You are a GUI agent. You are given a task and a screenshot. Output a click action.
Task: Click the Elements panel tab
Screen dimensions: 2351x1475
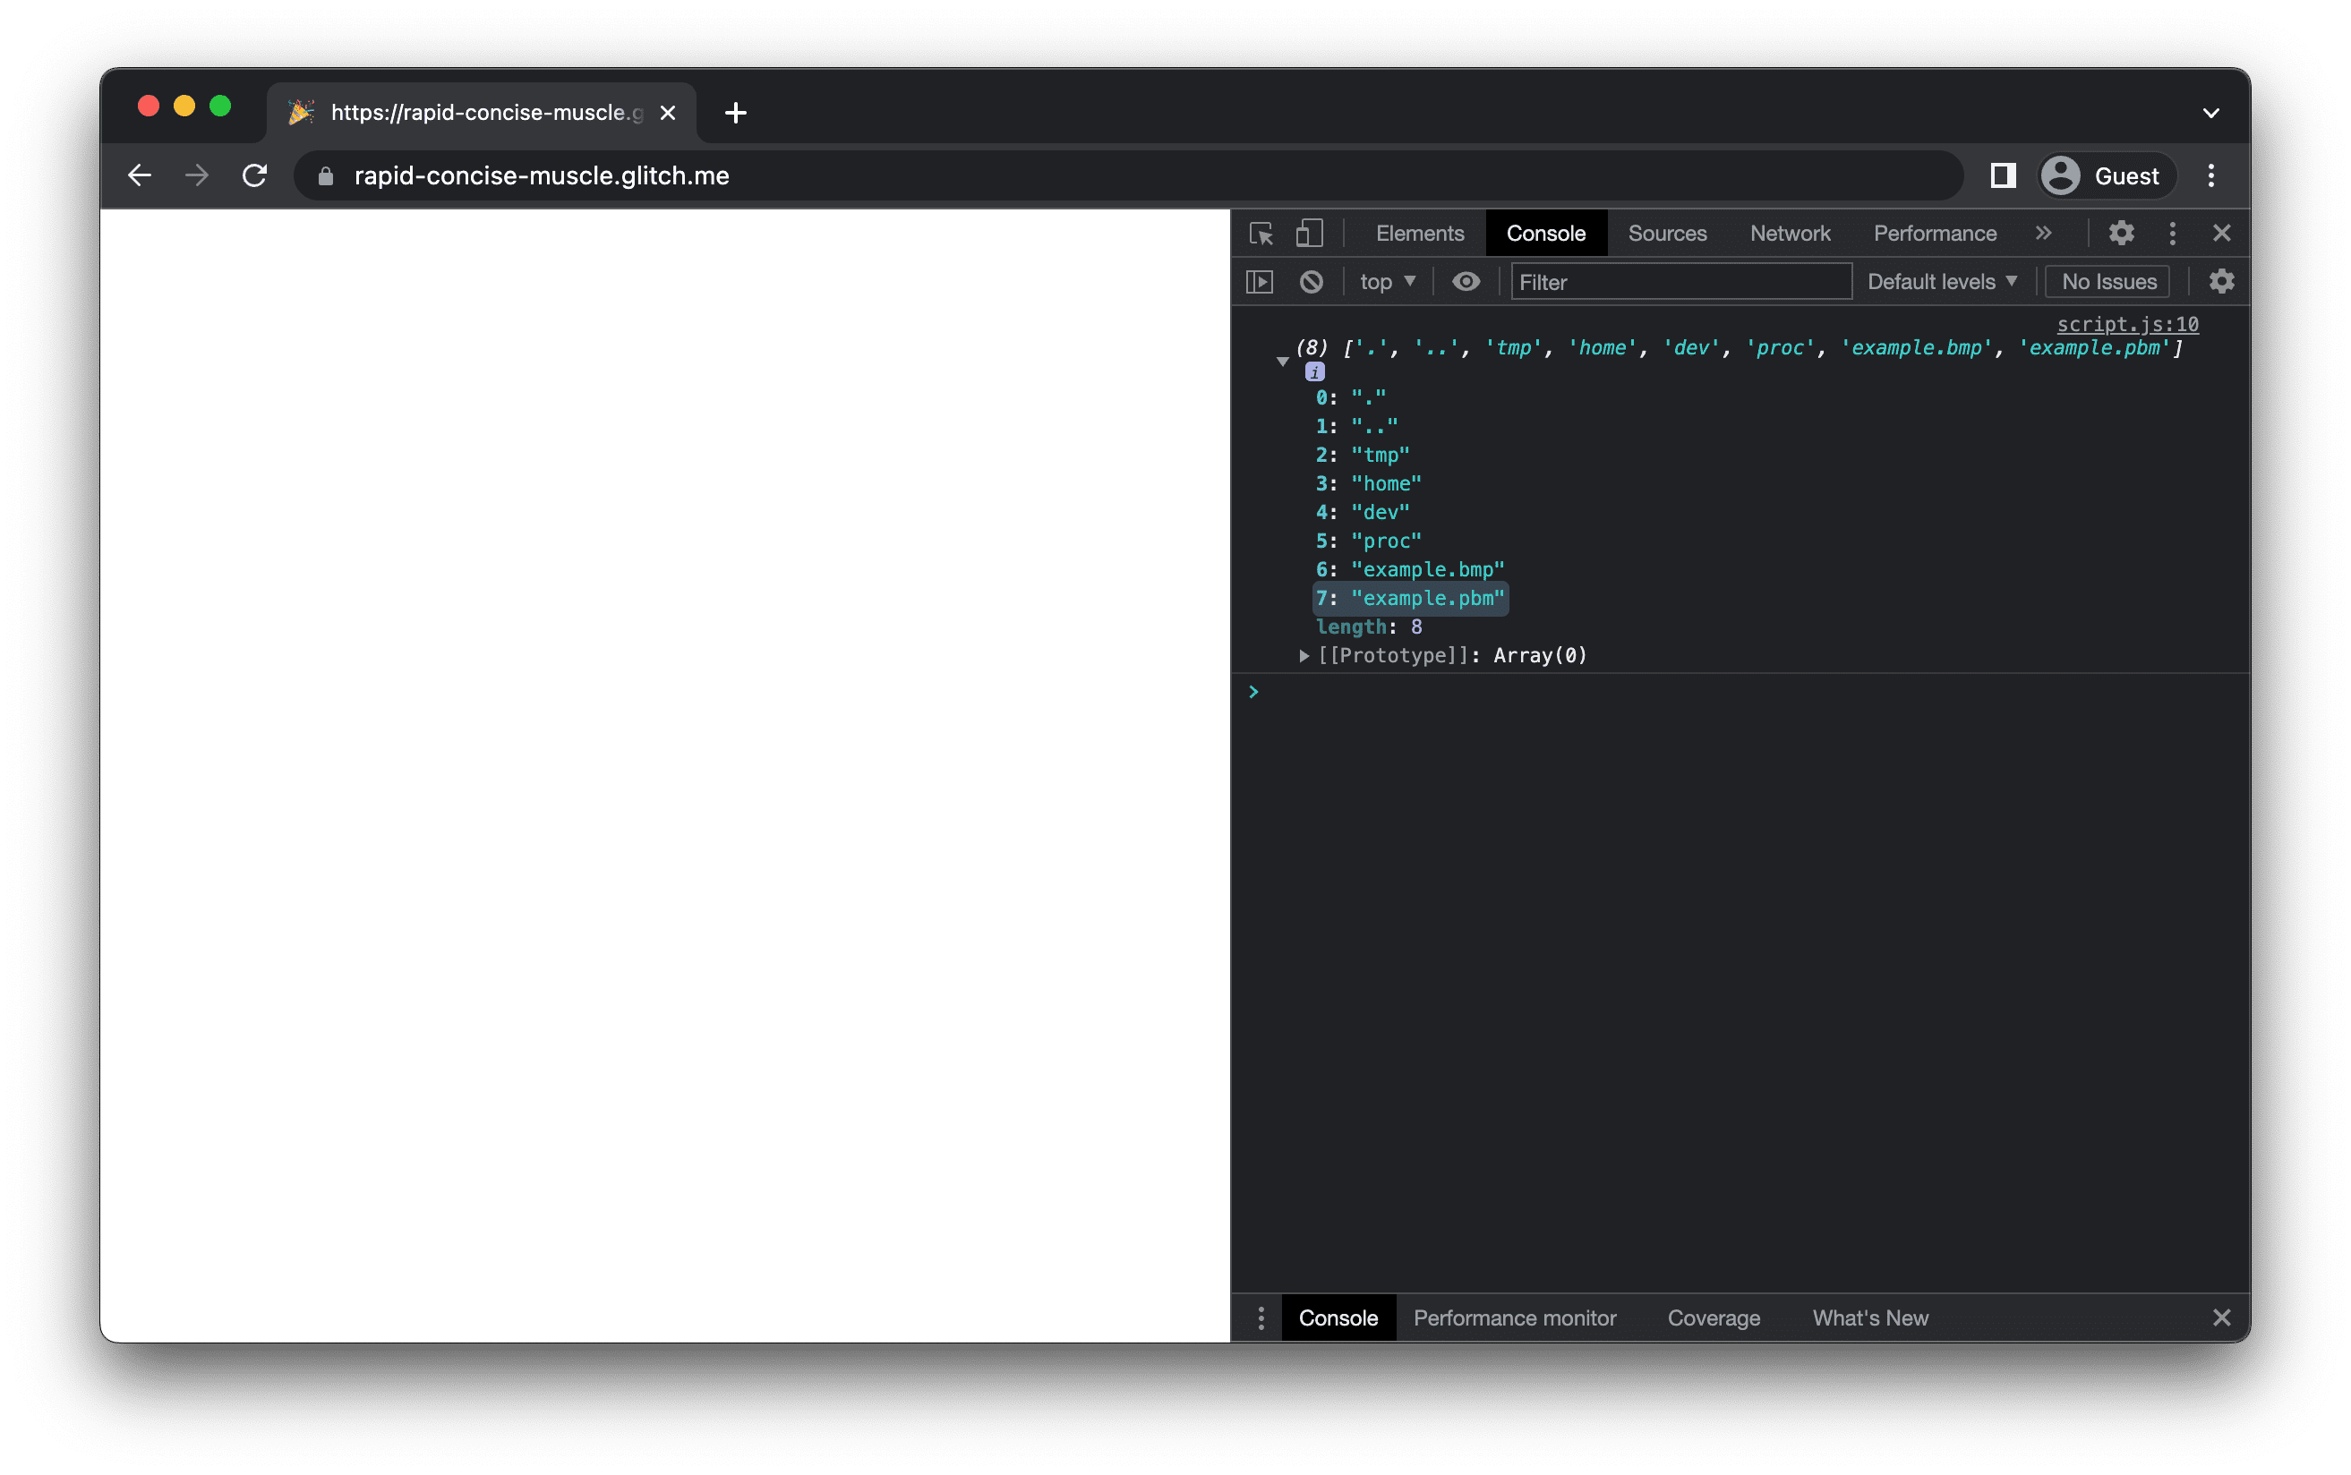pyautogui.click(x=1419, y=233)
